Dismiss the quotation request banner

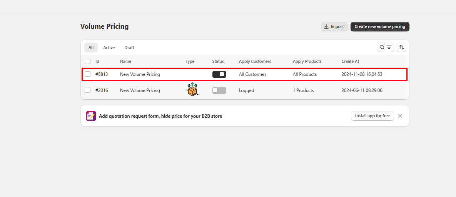tap(400, 116)
